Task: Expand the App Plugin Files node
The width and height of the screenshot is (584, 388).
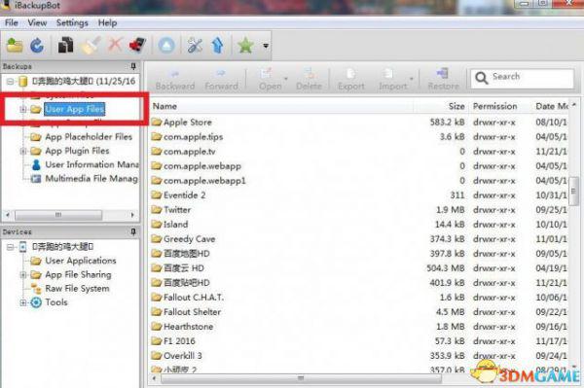Action: (23, 151)
